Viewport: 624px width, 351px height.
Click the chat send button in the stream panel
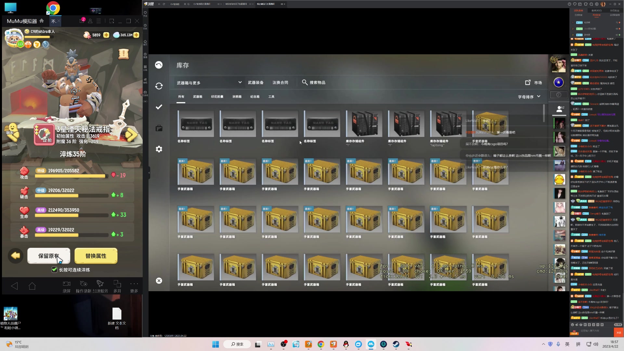618,332
